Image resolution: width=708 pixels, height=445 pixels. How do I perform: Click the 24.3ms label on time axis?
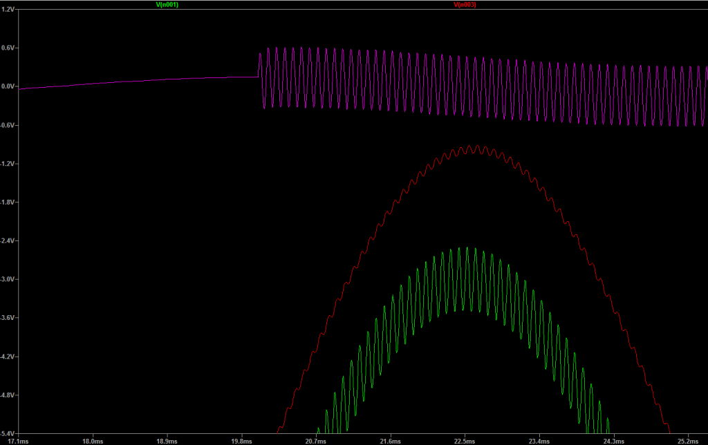tap(613, 440)
